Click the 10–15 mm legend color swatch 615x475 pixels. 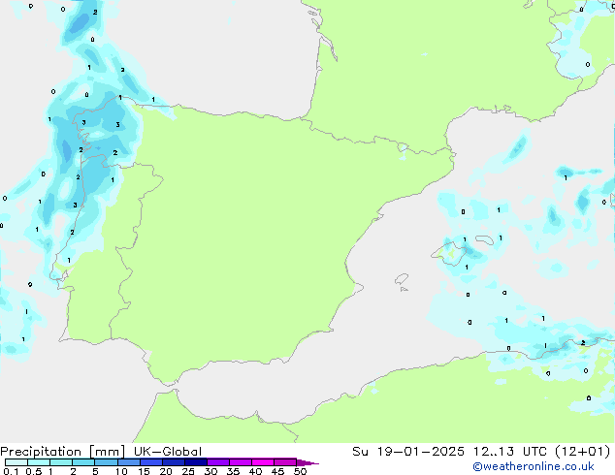coord(128,462)
